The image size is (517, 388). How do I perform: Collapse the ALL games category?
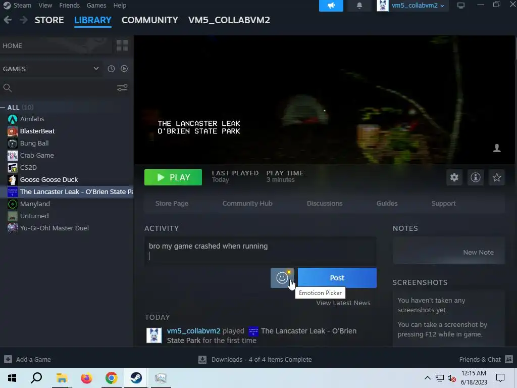(3, 108)
